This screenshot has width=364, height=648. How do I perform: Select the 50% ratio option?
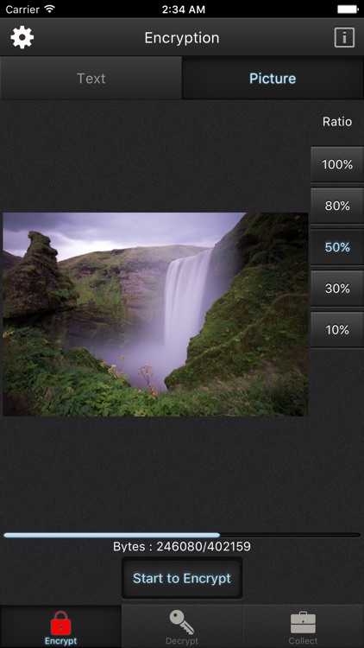click(x=337, y=247)
